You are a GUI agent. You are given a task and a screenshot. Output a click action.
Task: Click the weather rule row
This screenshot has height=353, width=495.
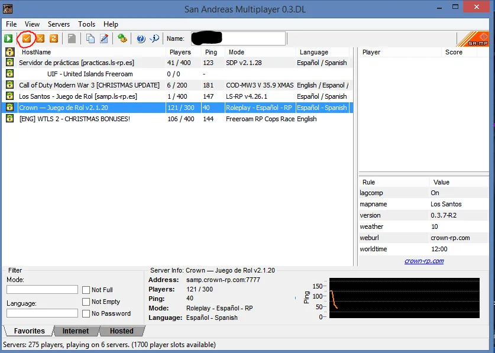[423, 226]
